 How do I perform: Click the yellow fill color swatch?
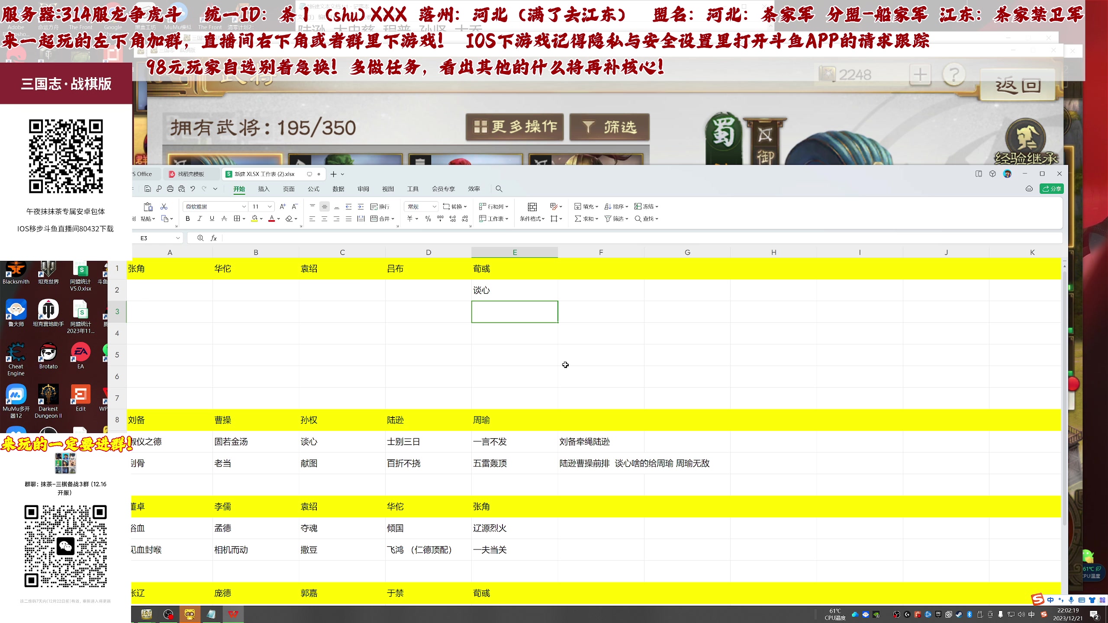point(254,218)
